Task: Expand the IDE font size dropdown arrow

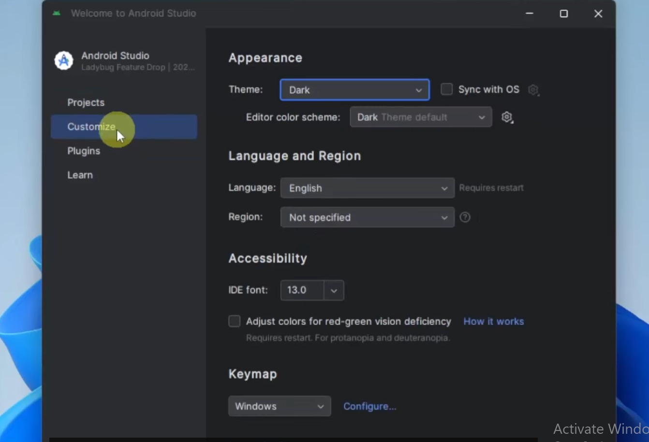Action: (x=334, y=291)
